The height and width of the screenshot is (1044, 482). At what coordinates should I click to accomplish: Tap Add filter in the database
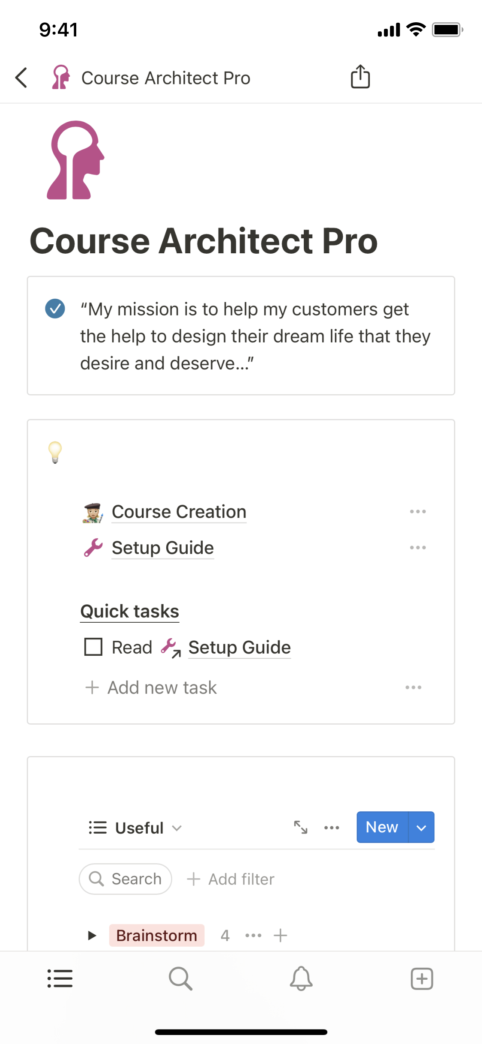coord(231,879)
